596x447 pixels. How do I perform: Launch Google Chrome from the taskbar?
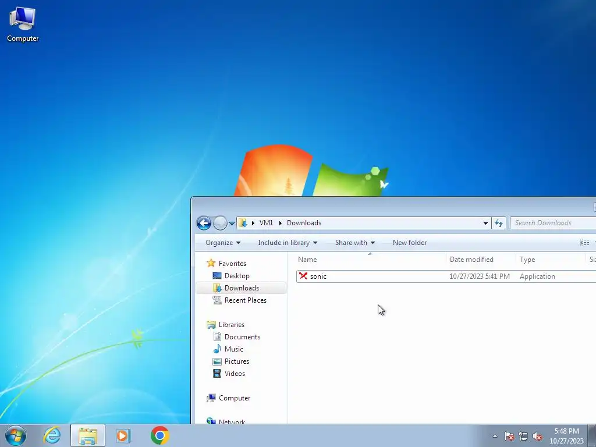coord(160,435)
